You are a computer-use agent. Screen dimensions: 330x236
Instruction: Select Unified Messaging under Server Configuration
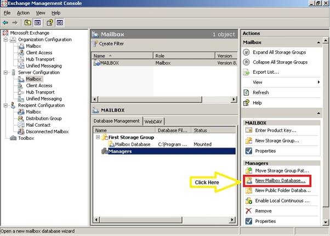point(44,98)
